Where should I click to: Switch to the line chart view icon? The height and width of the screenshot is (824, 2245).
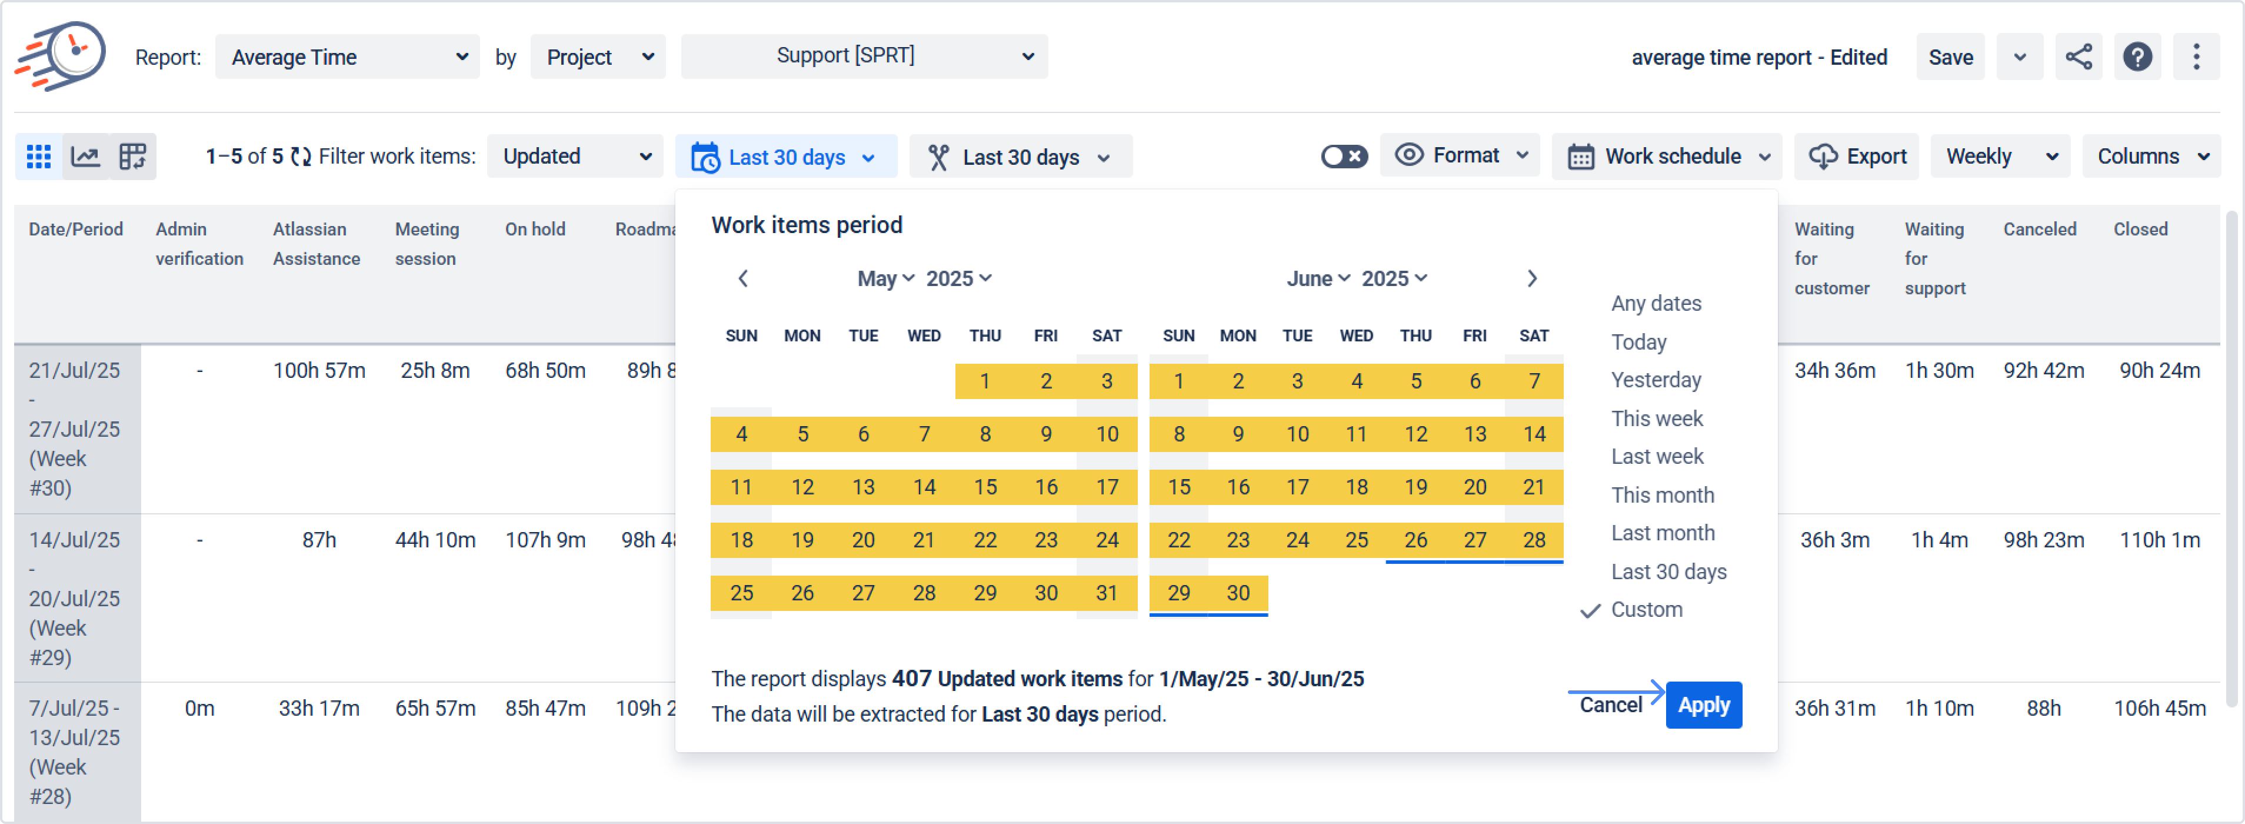85,157
